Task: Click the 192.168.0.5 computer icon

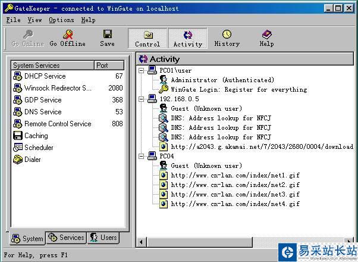Action: [152, 98]
